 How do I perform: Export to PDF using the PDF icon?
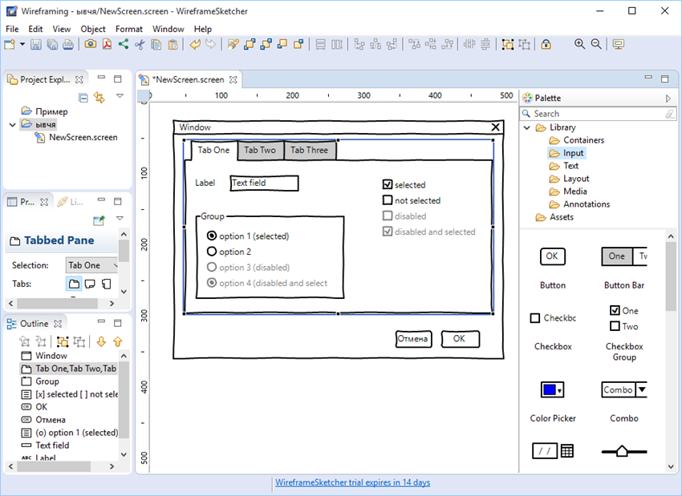[x=107, y=44]
